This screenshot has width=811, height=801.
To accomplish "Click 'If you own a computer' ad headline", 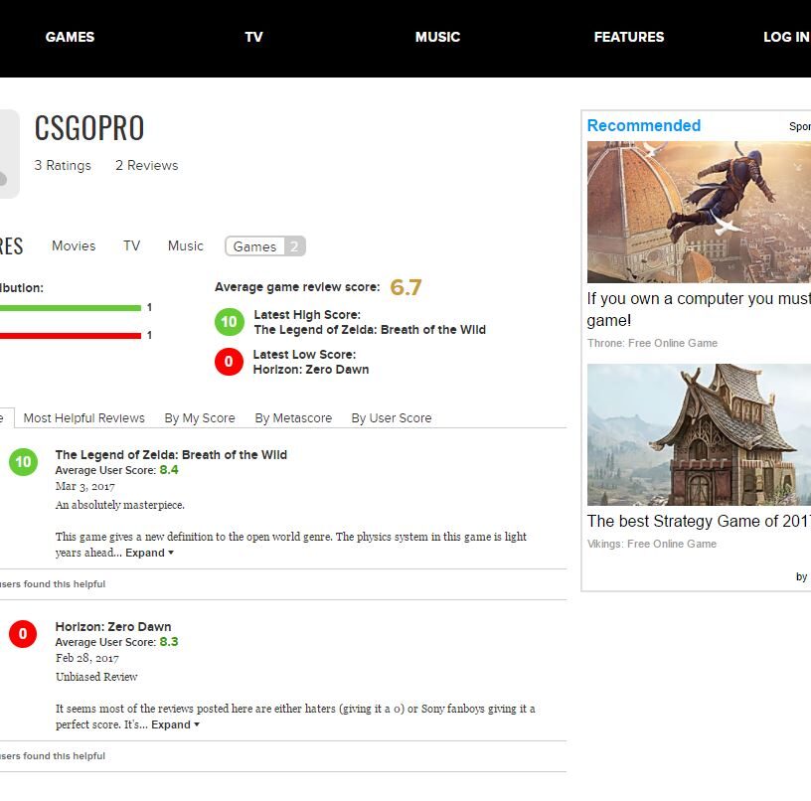I will 699,309.
